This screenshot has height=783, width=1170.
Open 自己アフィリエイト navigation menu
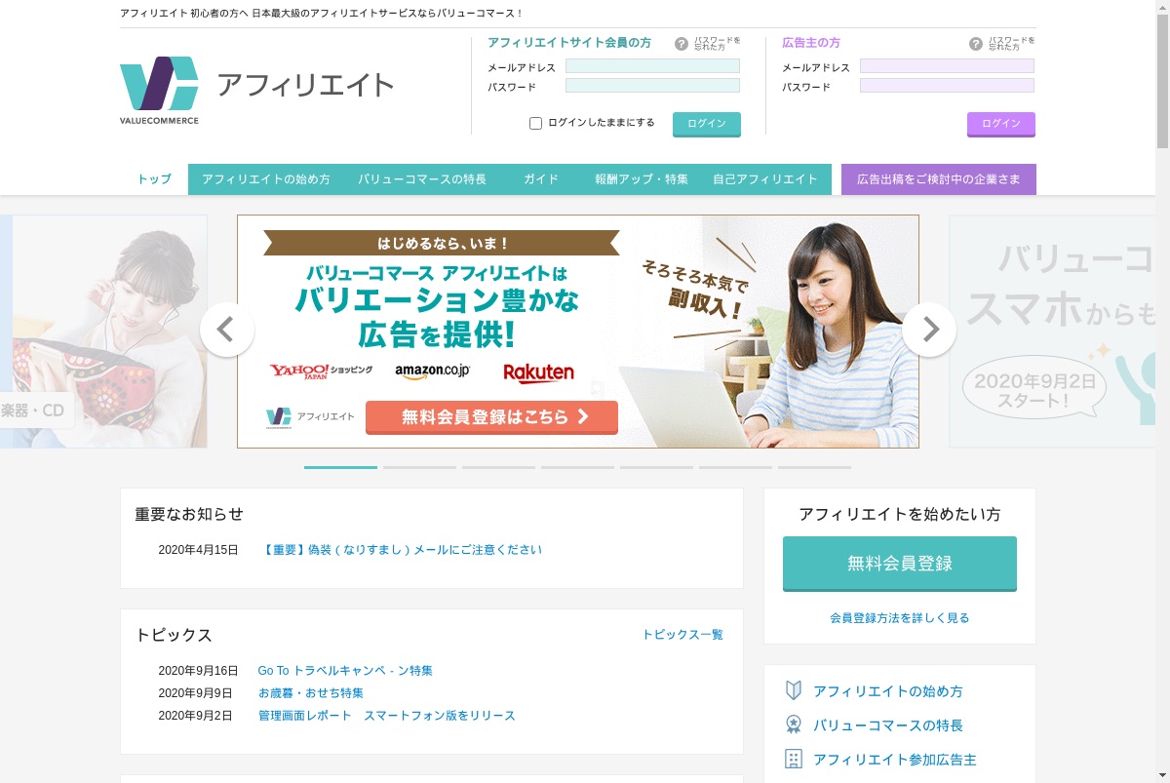tap(765, 179)
